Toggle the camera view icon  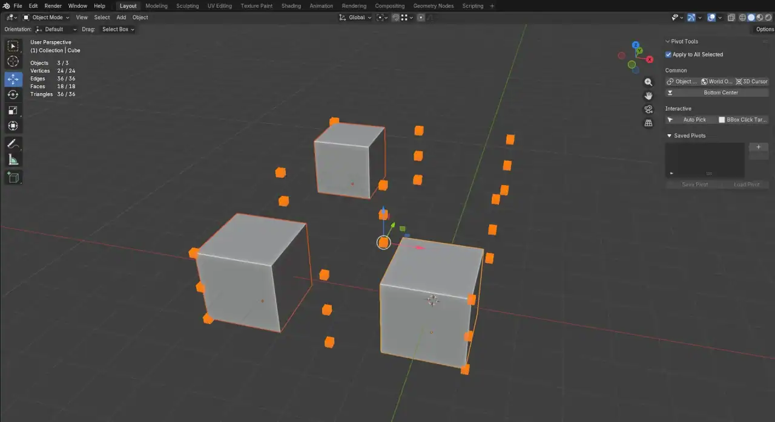coord(648,109)
